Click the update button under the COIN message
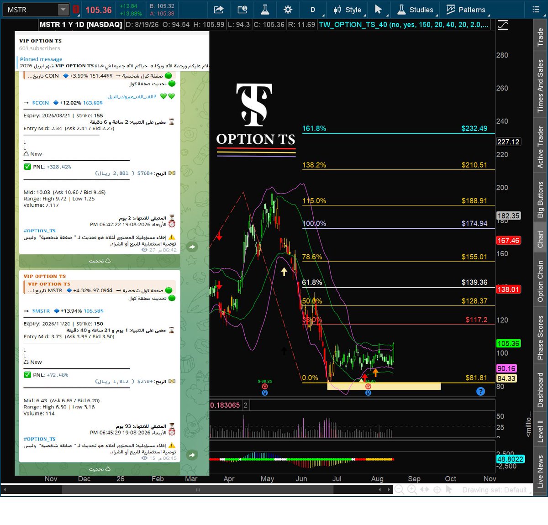This screenshot has height=525, width=548. coord(100,261)
